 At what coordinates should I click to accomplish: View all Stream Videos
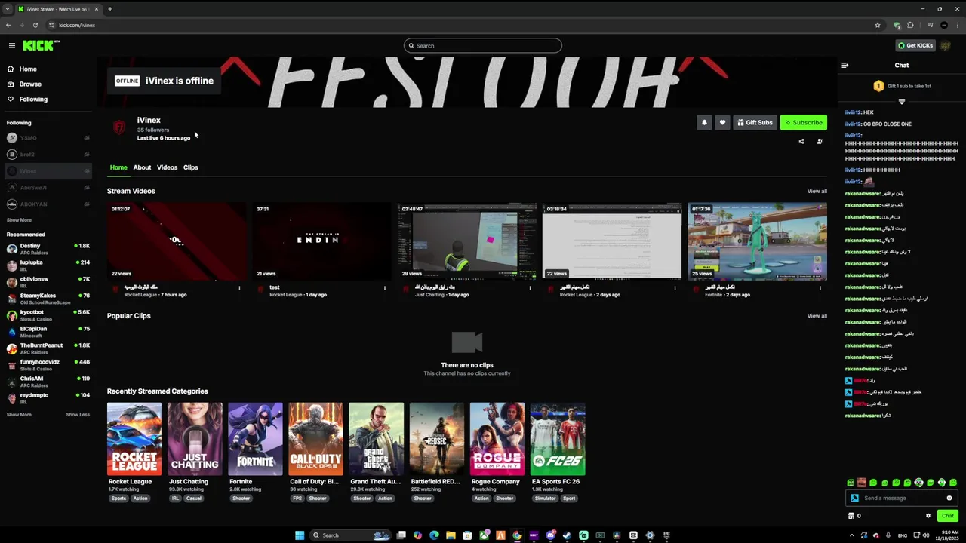point(817,191)
